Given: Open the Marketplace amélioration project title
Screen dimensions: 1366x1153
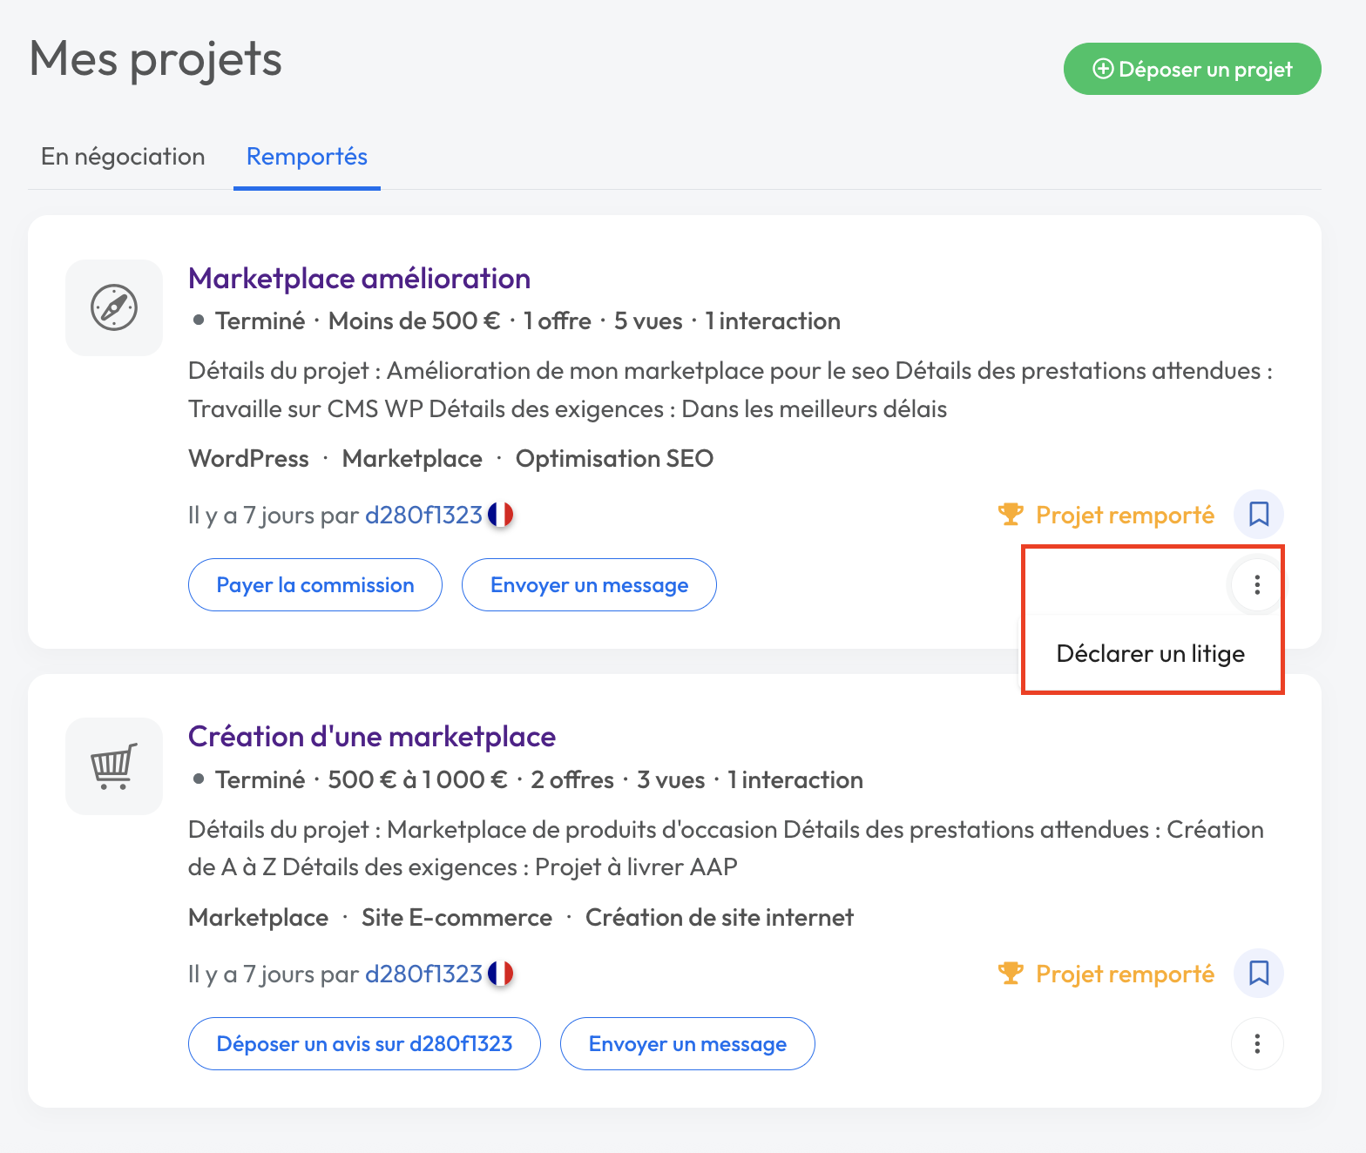Looking at the screenshot, I should (x=359, y=279).
